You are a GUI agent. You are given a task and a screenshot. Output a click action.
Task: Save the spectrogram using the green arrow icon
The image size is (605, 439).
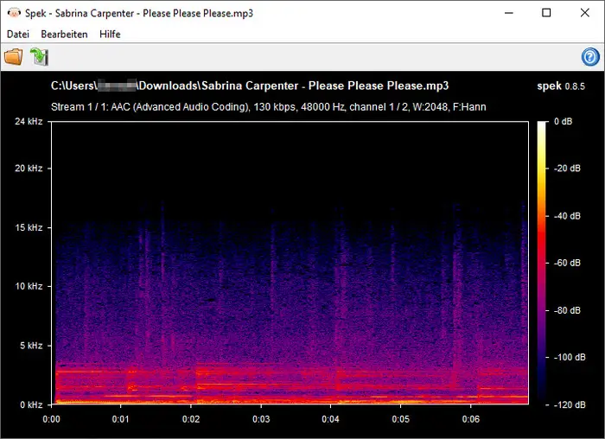tap(40, 57)
